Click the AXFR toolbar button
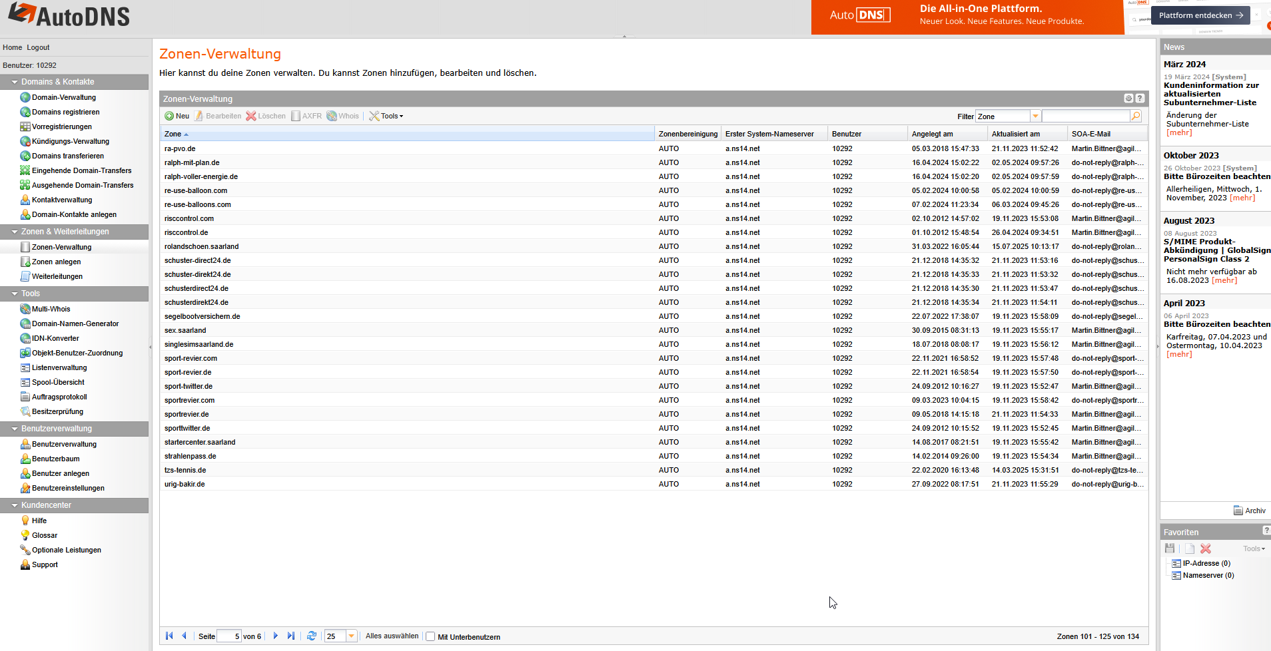The width and height of the screenshot is (1271, 651). click(x=306, y=116)
